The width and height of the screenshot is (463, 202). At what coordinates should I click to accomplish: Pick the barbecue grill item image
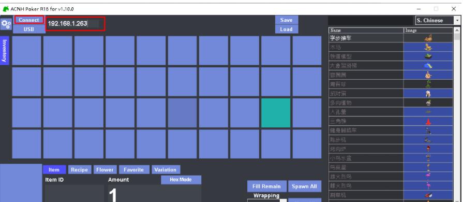click(428, 149)
